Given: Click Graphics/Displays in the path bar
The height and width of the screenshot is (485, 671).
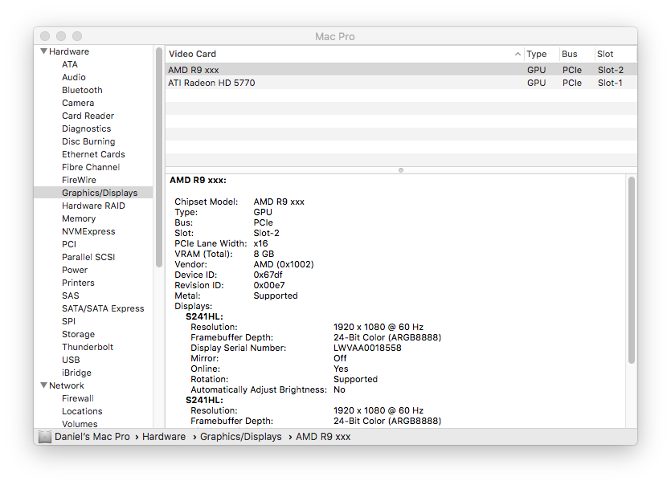Looking at the screenshot, I should pos(241,437).
